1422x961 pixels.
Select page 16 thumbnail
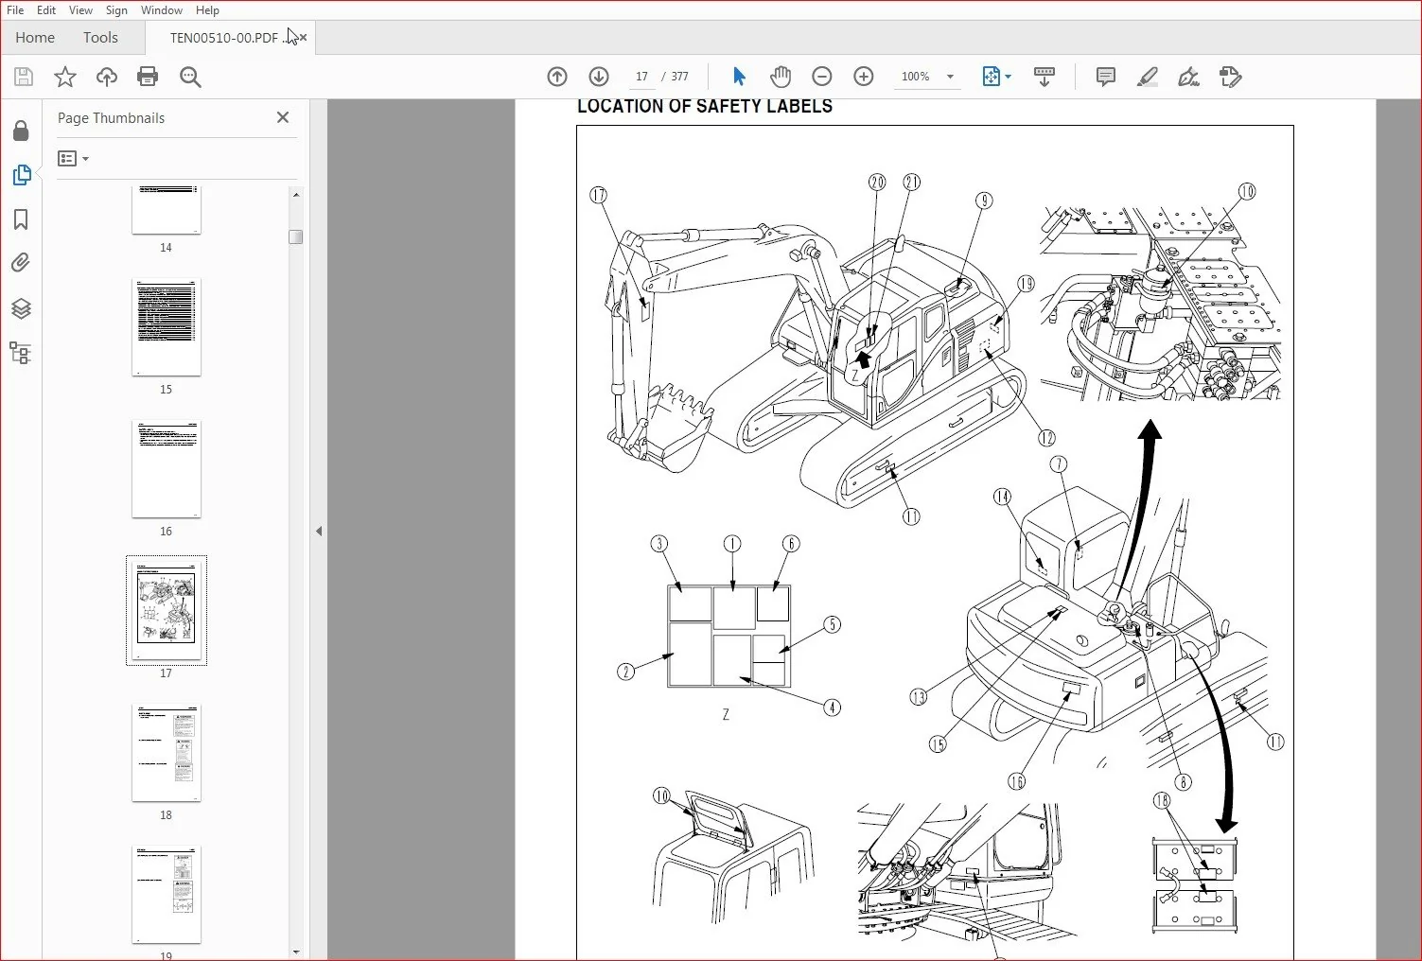(166, 469)
